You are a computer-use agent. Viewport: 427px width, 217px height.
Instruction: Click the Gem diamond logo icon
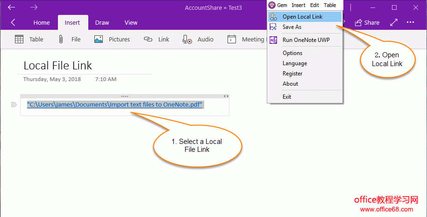click(271, 5)
